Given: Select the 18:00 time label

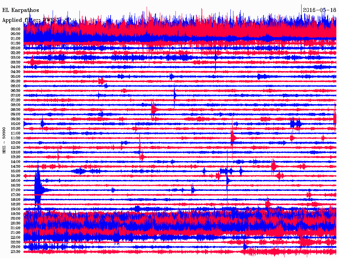Looking at the screenshot, I should [x=15, y=199].
